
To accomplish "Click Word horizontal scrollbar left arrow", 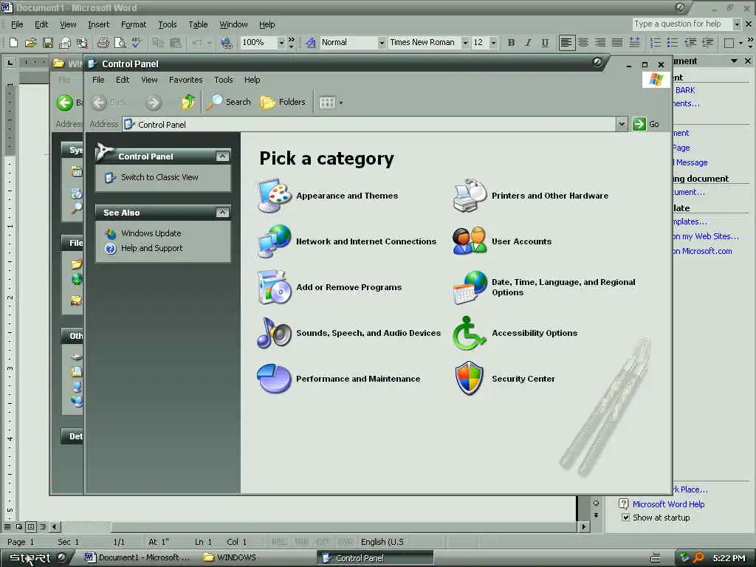I will coord(54,526).
